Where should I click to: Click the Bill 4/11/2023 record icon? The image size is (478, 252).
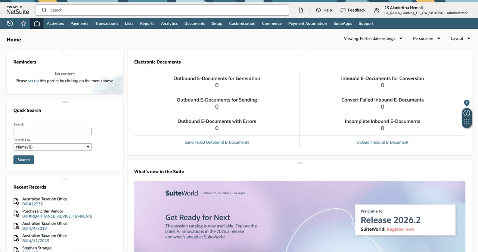[x=16, y=238]
